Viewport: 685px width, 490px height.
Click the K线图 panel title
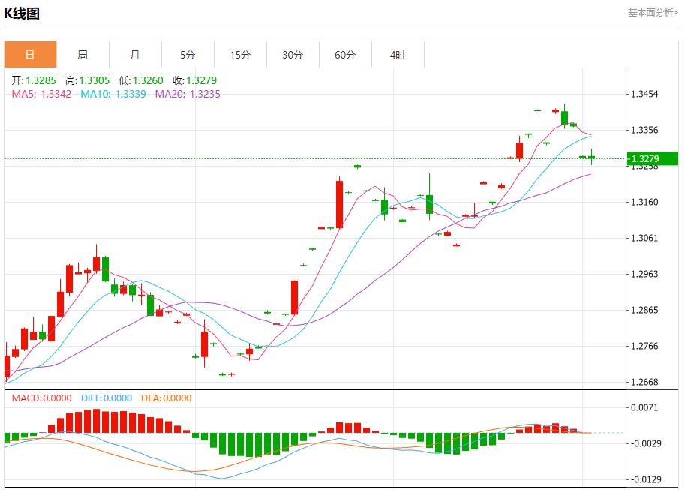[22, 14]
